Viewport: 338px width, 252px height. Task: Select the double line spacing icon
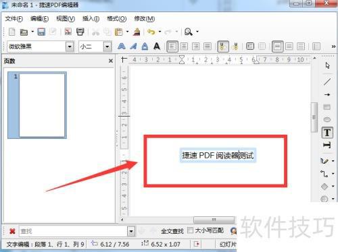(x=301, y=46)
